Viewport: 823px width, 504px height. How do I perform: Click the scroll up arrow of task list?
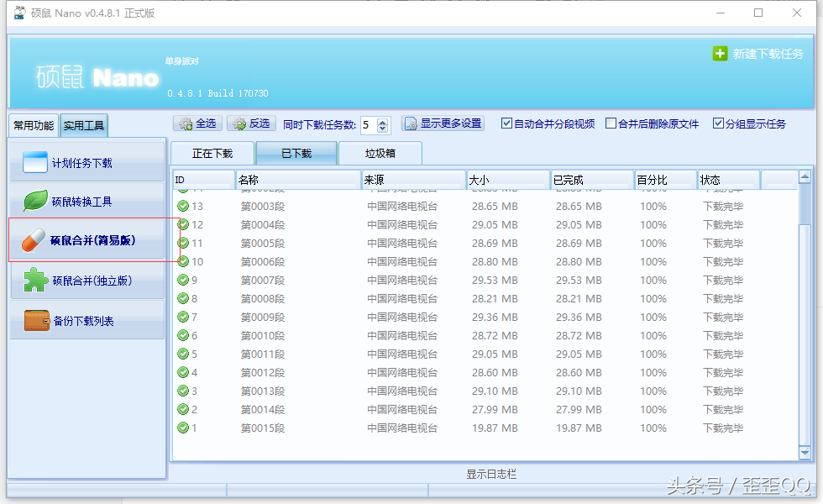coord(805,177)
